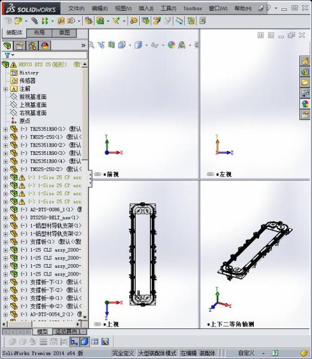Click the Edit Appearance color ball
This screenshot has height=359, width=312.
click(x=172, y=45)
